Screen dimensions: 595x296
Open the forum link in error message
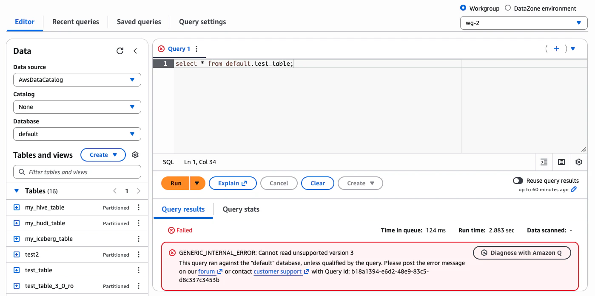pyautogui.click(x=210, y=271)
